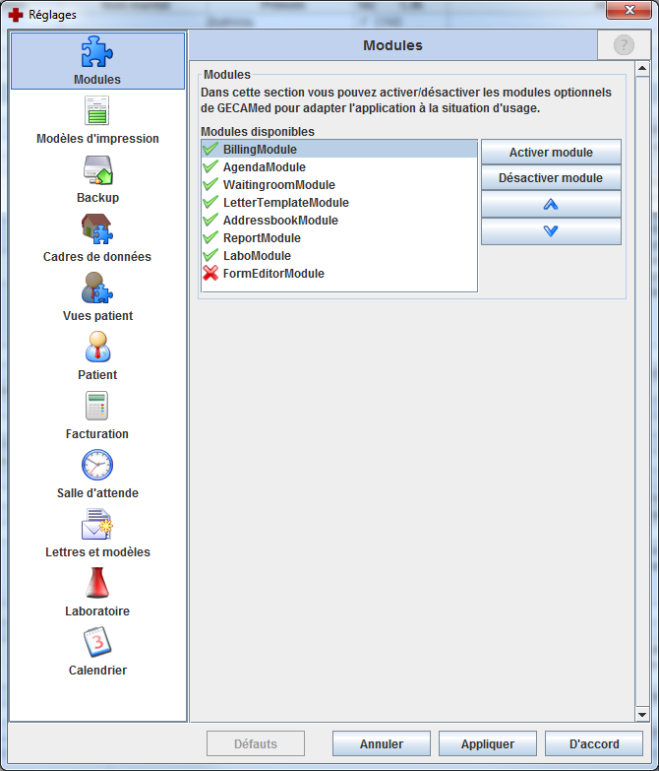This screenshot has width=659, height=771.
Task: Move module up with arrow button
Action: [x=551, y=204]
